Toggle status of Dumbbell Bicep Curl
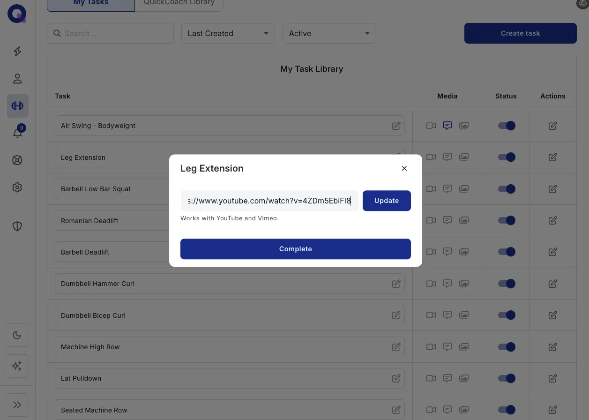This screenshot has height=420, width=589. [507, 315]
